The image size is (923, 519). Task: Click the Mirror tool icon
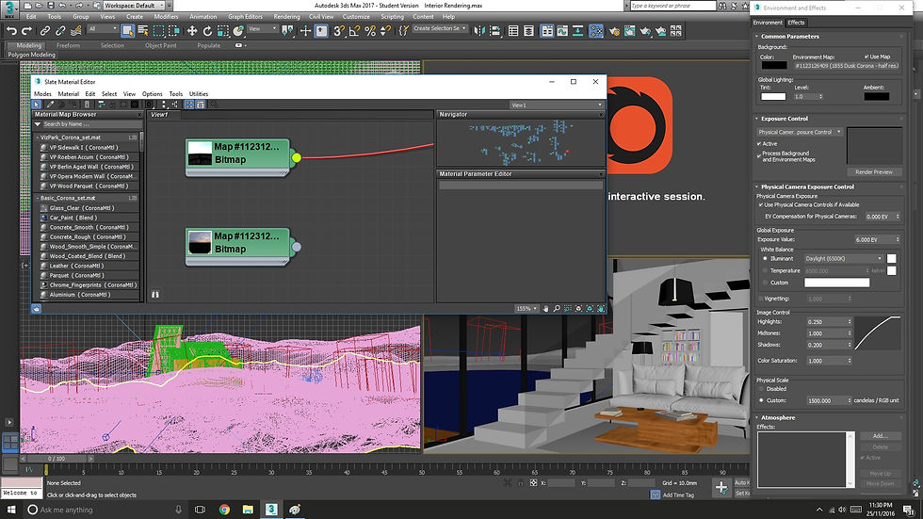pyautogui.click(x=479, y=30)
